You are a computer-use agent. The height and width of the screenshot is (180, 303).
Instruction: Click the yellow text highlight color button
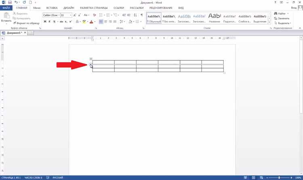point(84,22)
